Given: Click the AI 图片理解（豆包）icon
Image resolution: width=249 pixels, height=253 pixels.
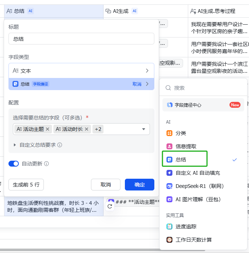Looking at the screenshot, I should [169, 199].
